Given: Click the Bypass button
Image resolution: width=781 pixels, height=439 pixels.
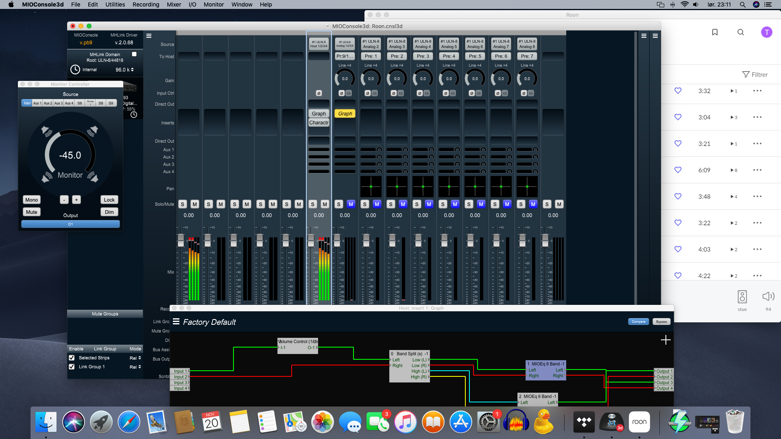Looking at the screenshot, I should coord(661,322).
